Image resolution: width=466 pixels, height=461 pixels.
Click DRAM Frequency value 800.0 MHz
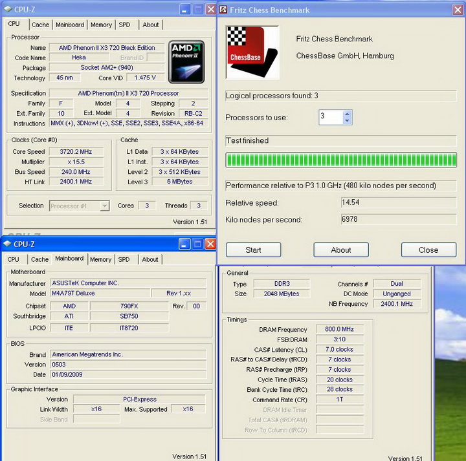point(339,329)
